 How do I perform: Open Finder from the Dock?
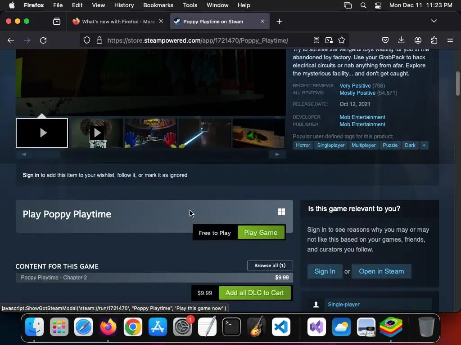click(x=34, y=327)
